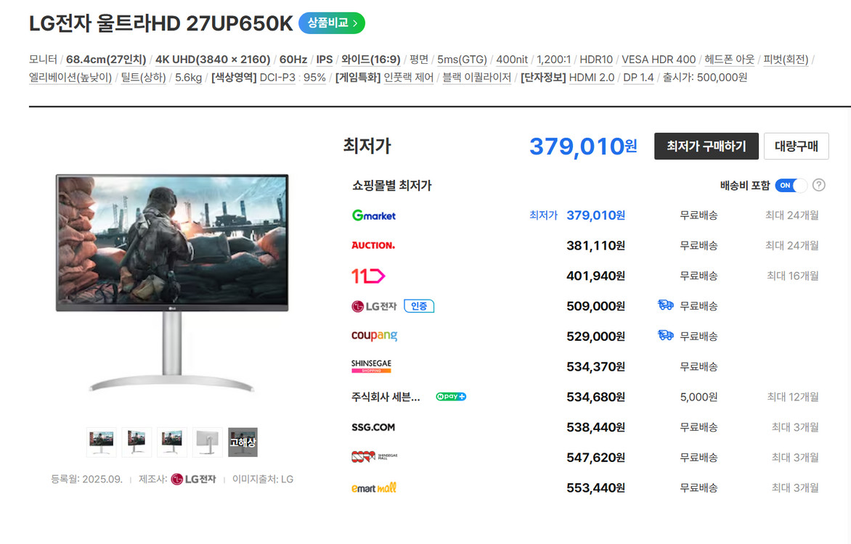Open the 509,000원 LG전자 price
851x544 pixels.
[x=596, y=306]
